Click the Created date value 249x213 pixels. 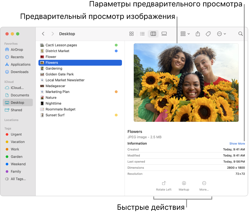click(234, 149)
